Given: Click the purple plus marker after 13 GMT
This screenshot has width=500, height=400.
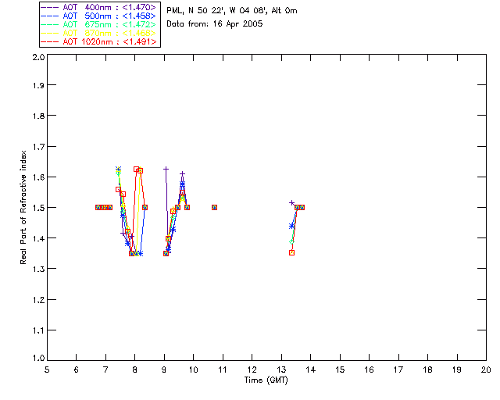Looking at the screenshot, I should coord(291,203).
